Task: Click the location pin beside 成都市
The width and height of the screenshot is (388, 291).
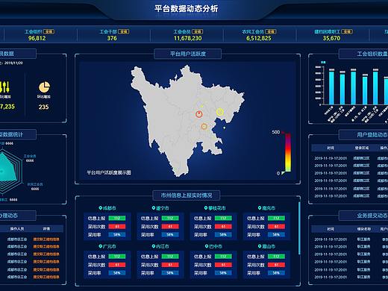Action: point(101,208)
